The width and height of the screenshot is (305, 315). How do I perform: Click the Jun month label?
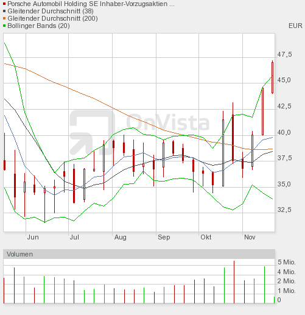point(33,237)
